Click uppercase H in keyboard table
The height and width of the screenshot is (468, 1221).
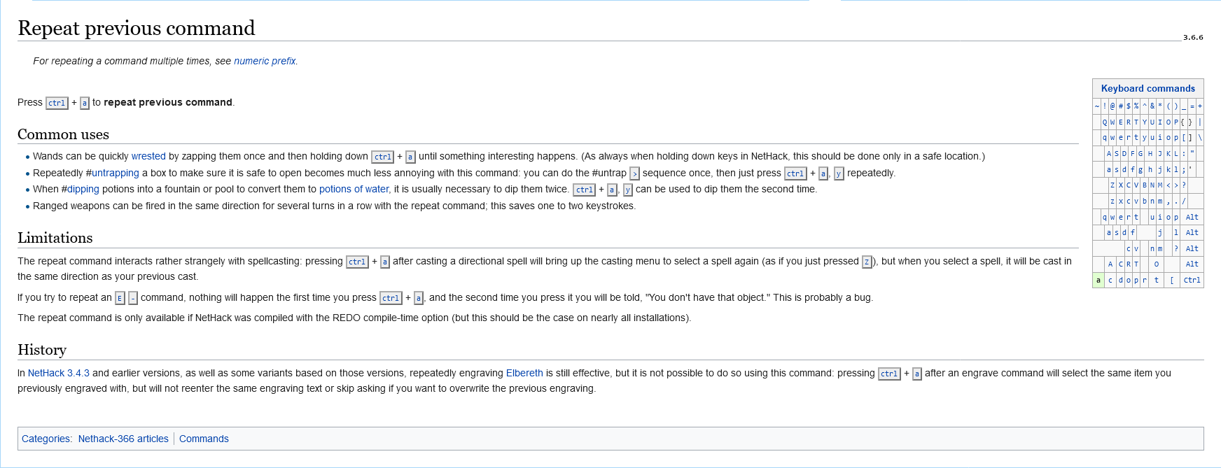1150,153
